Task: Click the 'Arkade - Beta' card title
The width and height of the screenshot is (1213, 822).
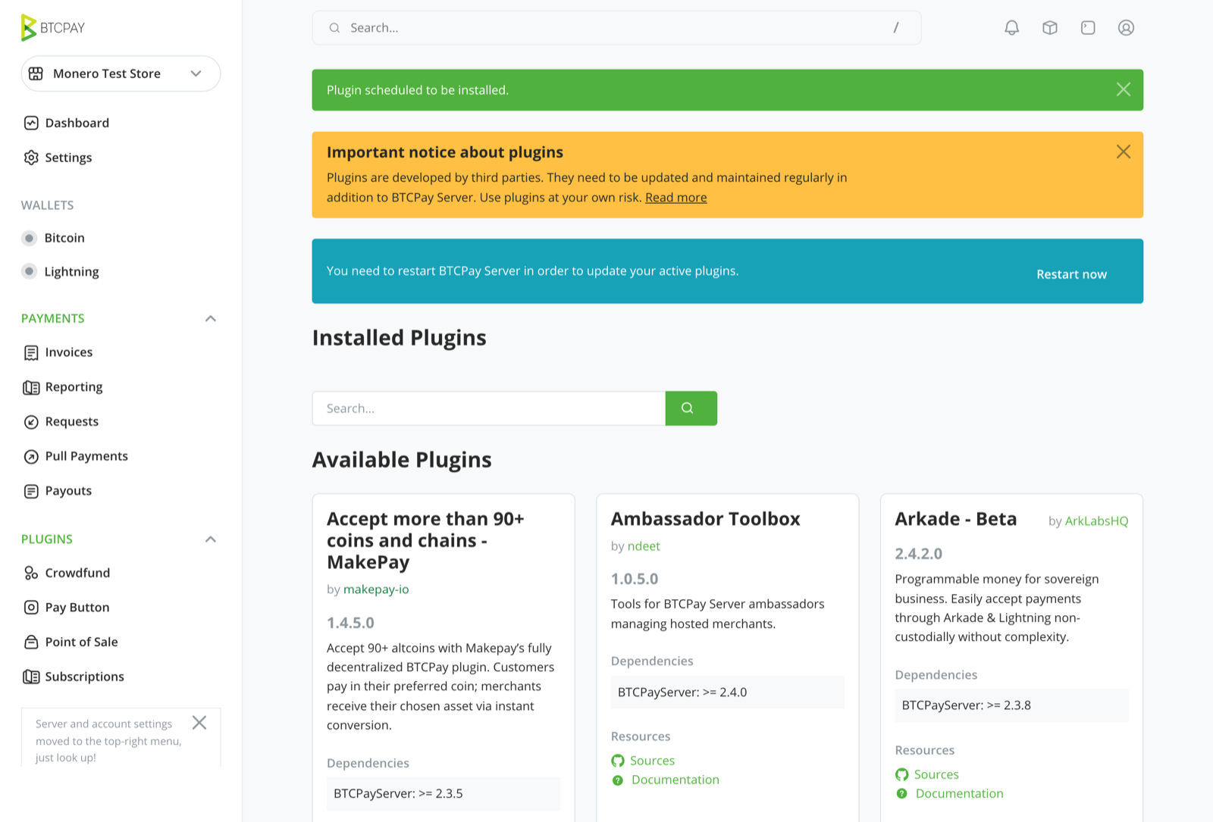Action: (956, 519)
